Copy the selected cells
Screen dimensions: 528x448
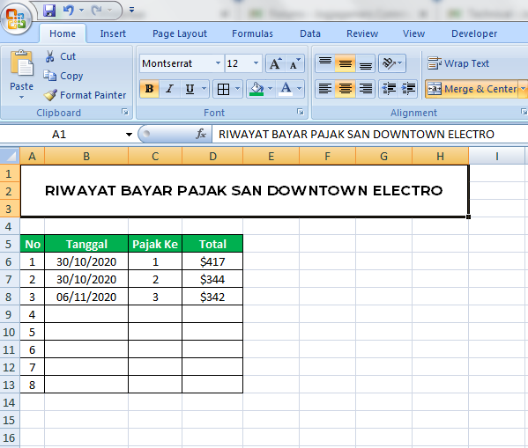coord(63,76)
